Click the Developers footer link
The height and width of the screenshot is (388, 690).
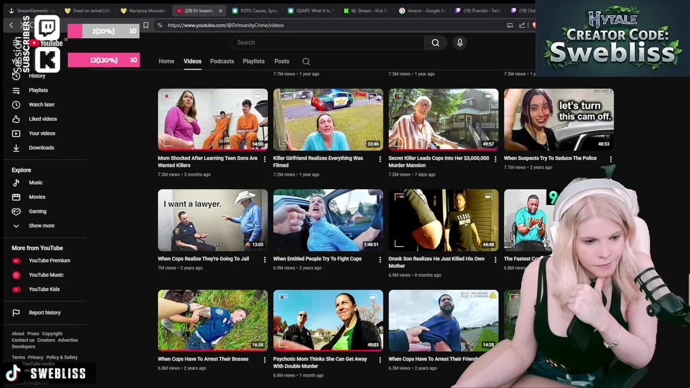click(24, 347)
